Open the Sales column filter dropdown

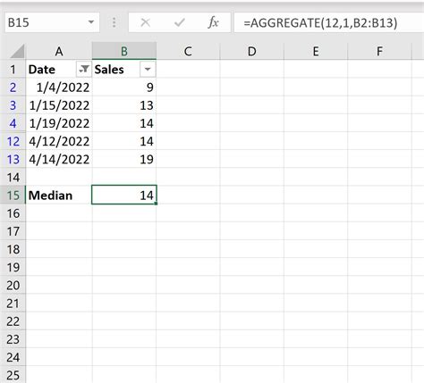(x=148, y=70)
